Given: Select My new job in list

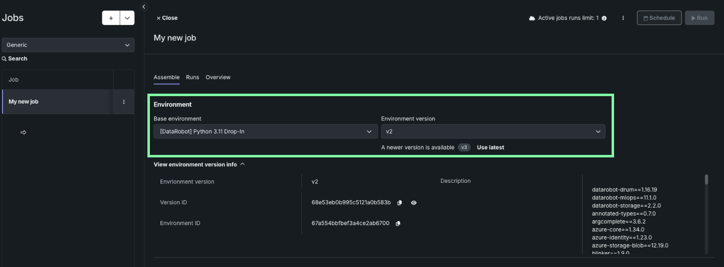Looking at the screenshot, I should [23, 102].
